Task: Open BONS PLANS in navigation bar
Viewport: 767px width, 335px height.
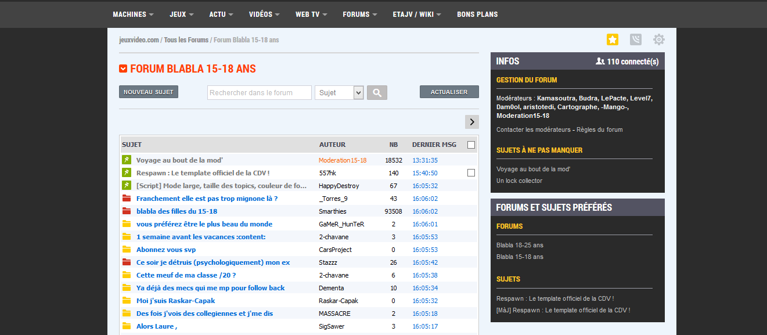Action: 477,14
